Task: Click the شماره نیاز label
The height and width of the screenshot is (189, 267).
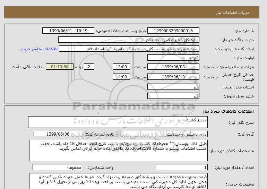Action: 244,31
